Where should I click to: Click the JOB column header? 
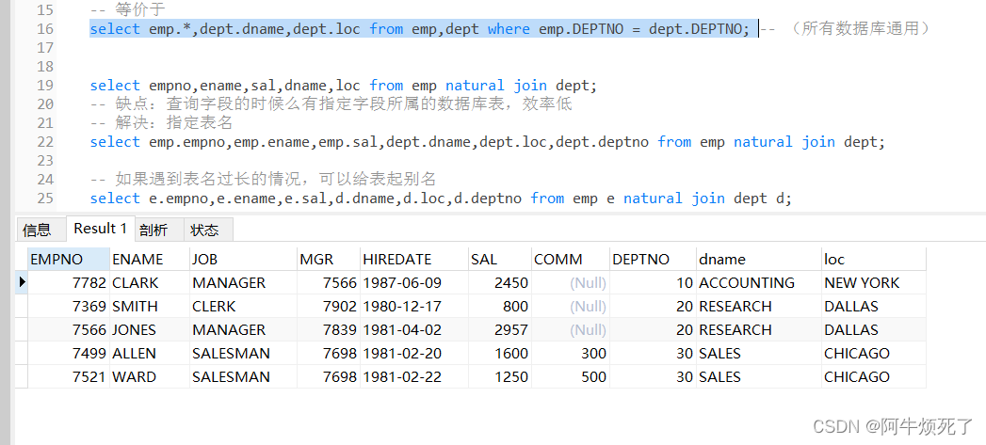pos(243,259)
